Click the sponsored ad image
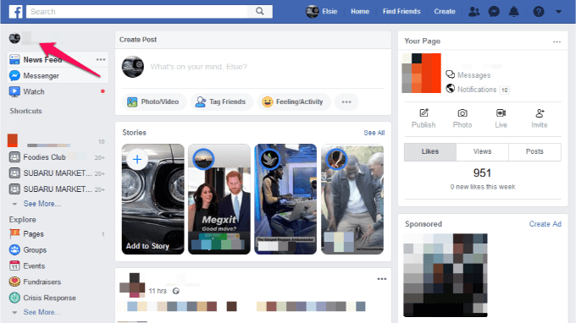576x323 pixels. click(x=446, y=276)
